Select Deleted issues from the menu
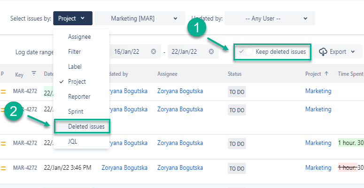364x188 pixels. click(86, 126)
